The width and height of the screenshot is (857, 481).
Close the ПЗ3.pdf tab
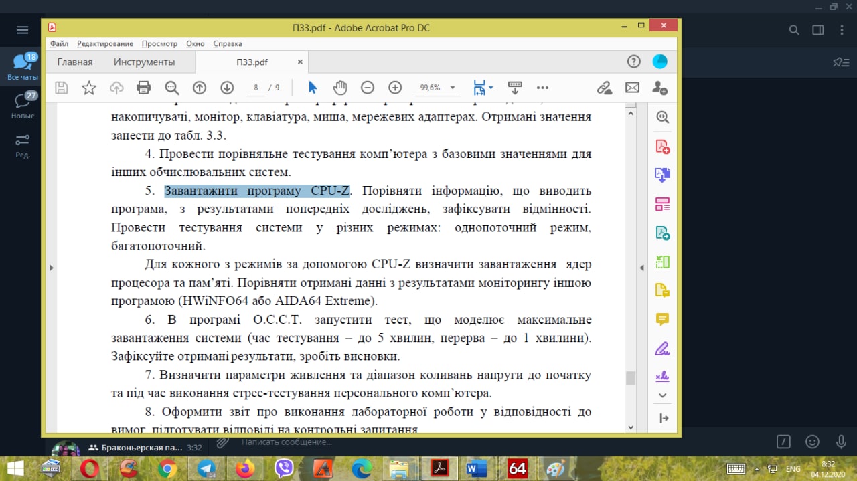300,62
